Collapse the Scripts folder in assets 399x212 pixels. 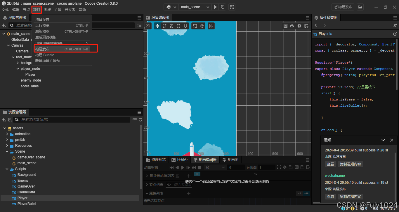click(x=7, y=169)
